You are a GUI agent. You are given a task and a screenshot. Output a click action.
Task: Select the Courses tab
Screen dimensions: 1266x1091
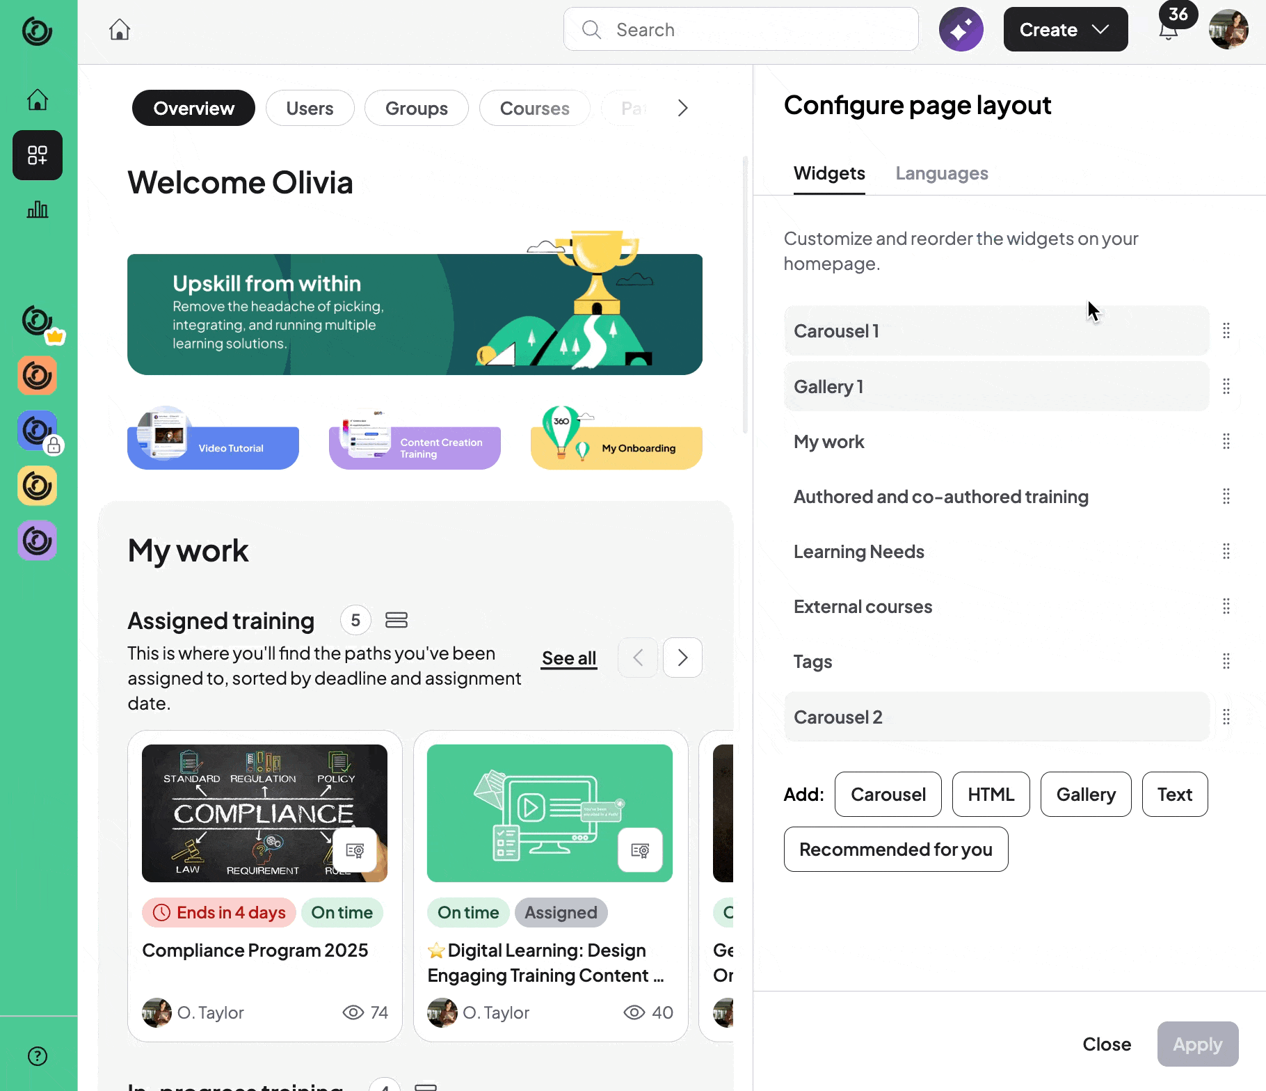[x=534, y=108]
